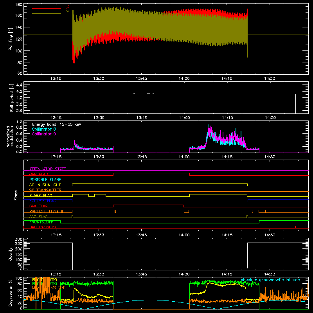Viewport: 313px width, 313px height.
Task: Click the 150 tick on Quality axis
Action: point(19,254)
